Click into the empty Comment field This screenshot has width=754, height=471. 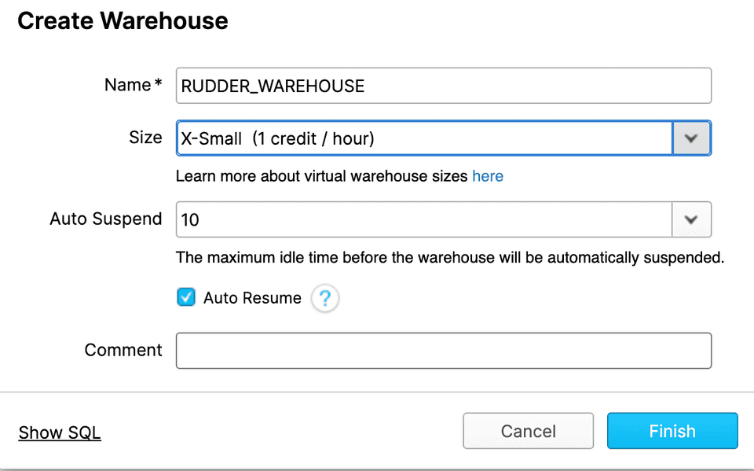coord(444,351)
